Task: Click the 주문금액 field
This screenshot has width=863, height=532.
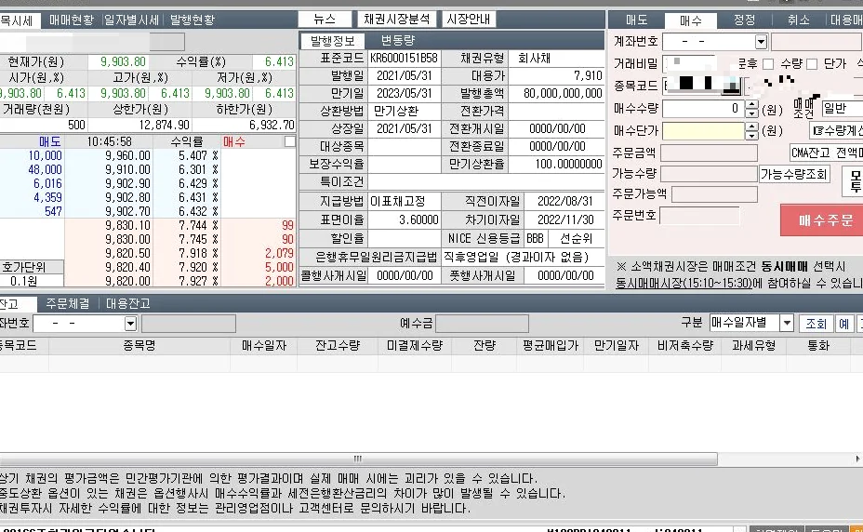Action: (709, 153)
